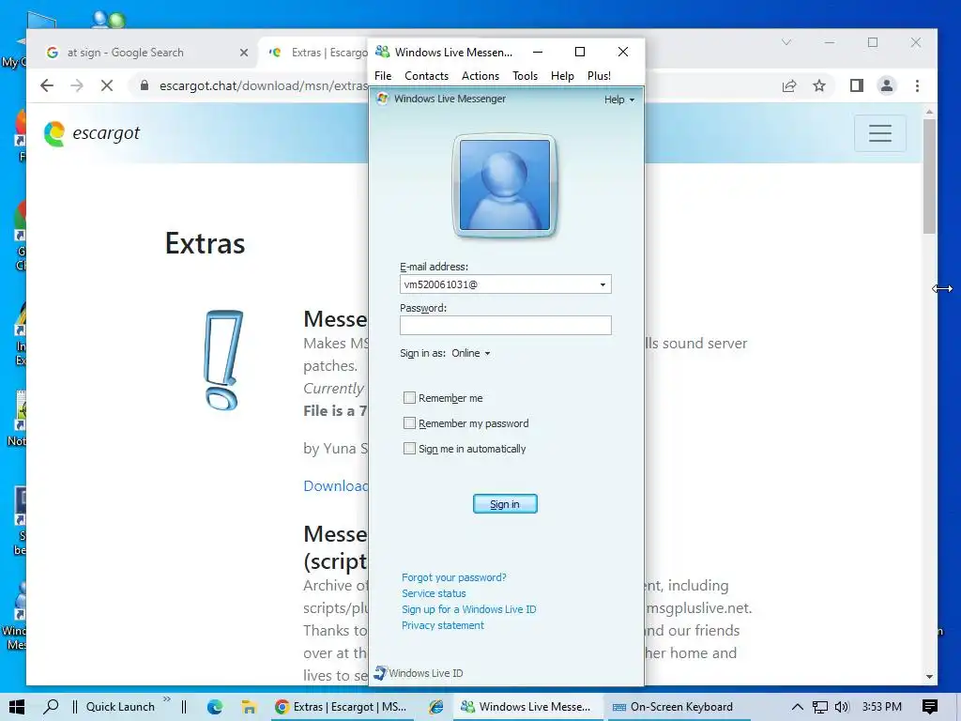961x721 pixels.
Task: Click the Download link on Extras page
Action: pos(335,485)
